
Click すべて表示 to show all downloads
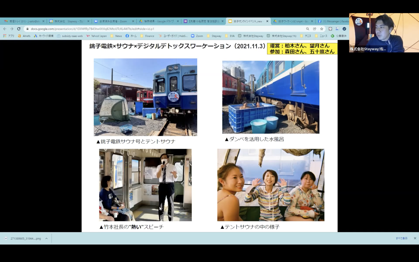402,238
